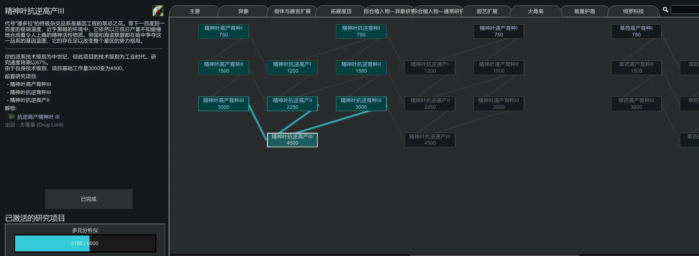Select the 精神叶抗逆速产III research node
The height and width of the screenshot is (256, 699).
point(430,140)
